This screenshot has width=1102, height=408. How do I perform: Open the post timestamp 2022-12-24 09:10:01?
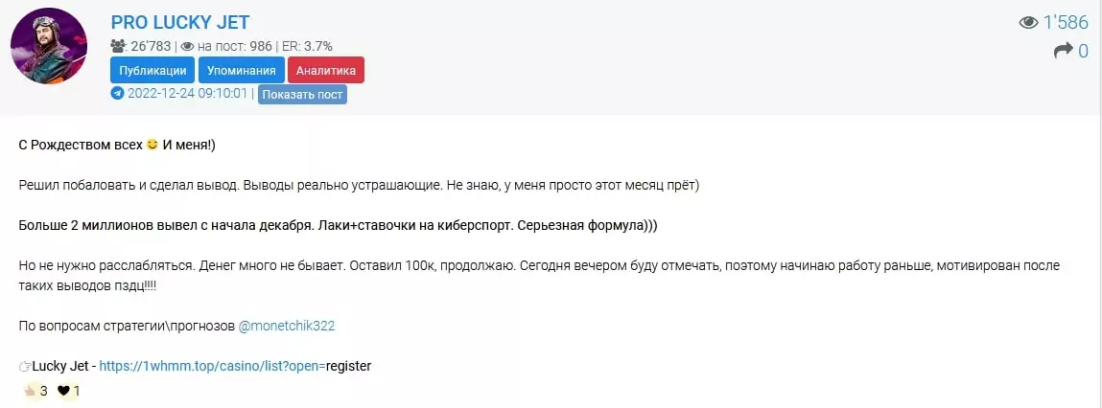(188, 94)
